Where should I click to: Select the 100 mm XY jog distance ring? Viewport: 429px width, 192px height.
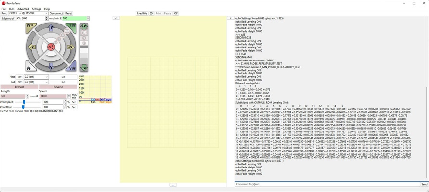(x=67, y=31)
